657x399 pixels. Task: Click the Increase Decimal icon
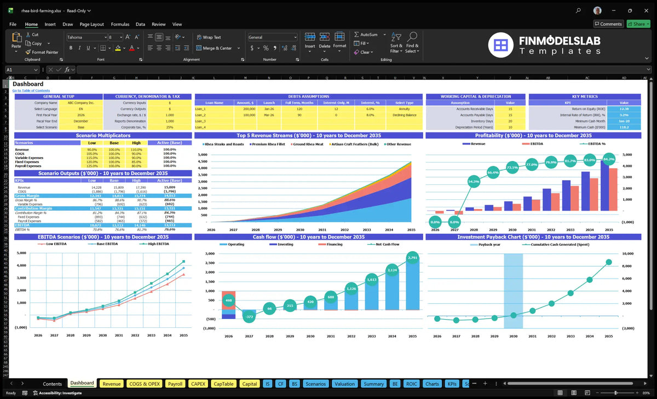point(284,48)
